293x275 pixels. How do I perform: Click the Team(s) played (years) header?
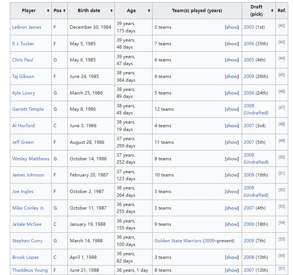point(197,11)
